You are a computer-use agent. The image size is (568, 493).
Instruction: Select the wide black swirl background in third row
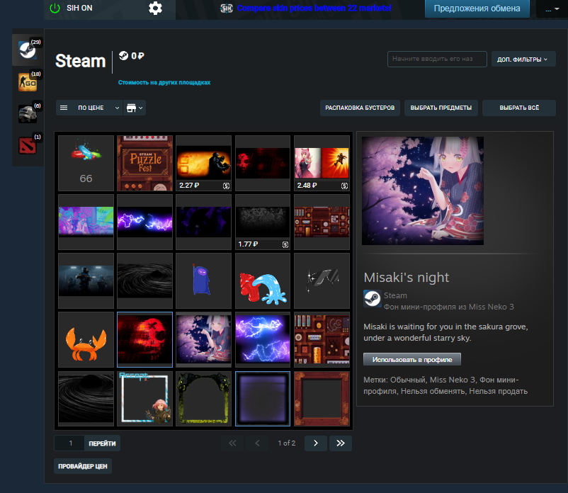(145, 280)
